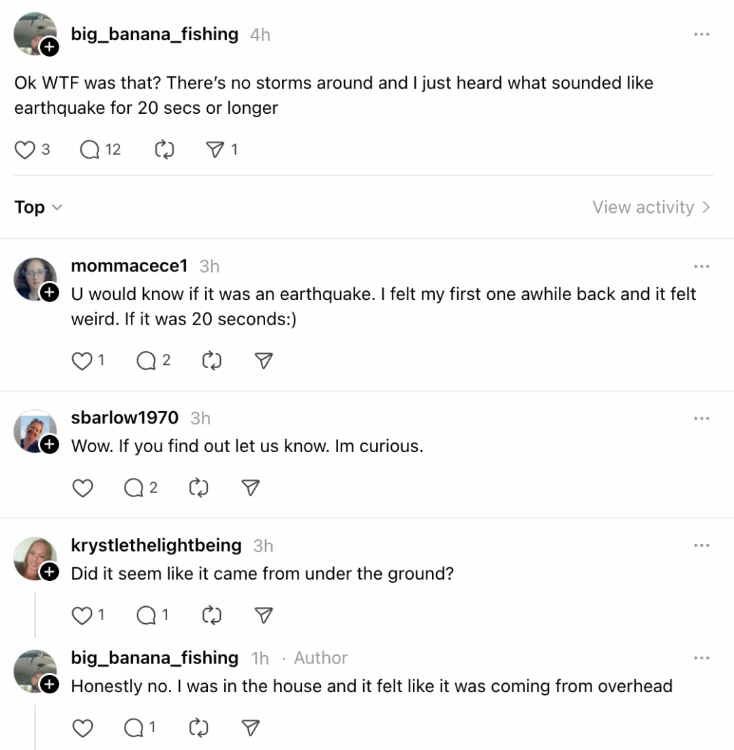Open mommacece1's profile name link
This screenshot has width=734, height=750.
[x=128, y=266]
